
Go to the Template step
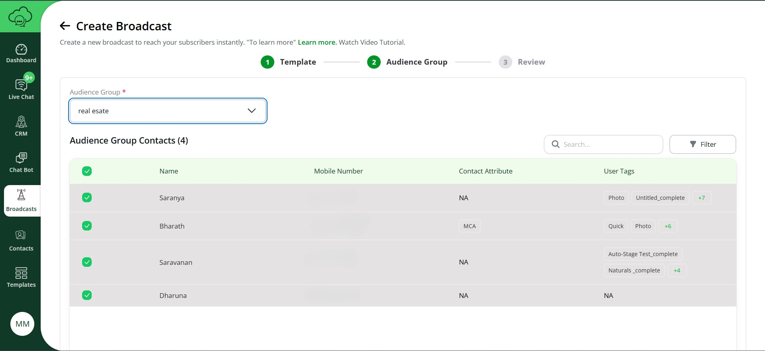289,62
